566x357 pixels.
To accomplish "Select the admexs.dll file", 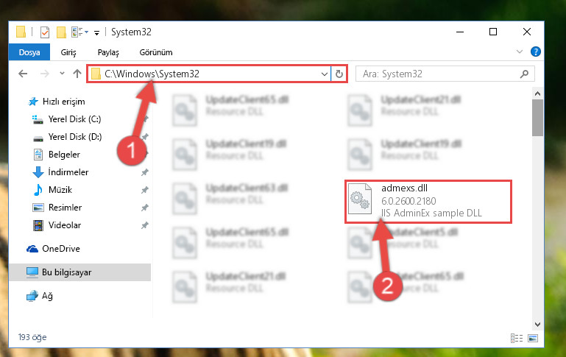I will [428, 201].
